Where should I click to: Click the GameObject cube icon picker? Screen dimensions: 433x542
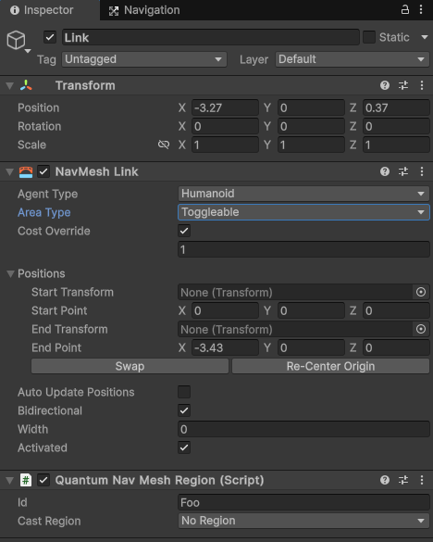[x=17, y=41]
